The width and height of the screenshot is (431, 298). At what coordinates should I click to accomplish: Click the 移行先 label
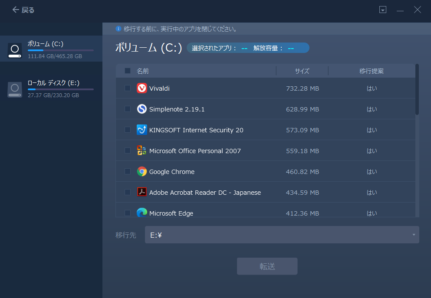126,235
